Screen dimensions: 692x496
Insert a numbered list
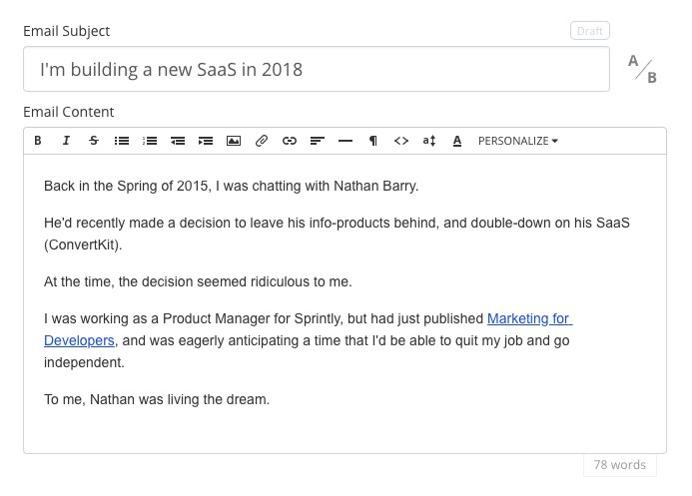click(150, 141)
